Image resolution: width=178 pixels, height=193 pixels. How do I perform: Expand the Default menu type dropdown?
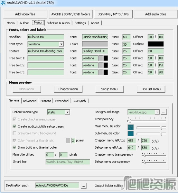68,112
